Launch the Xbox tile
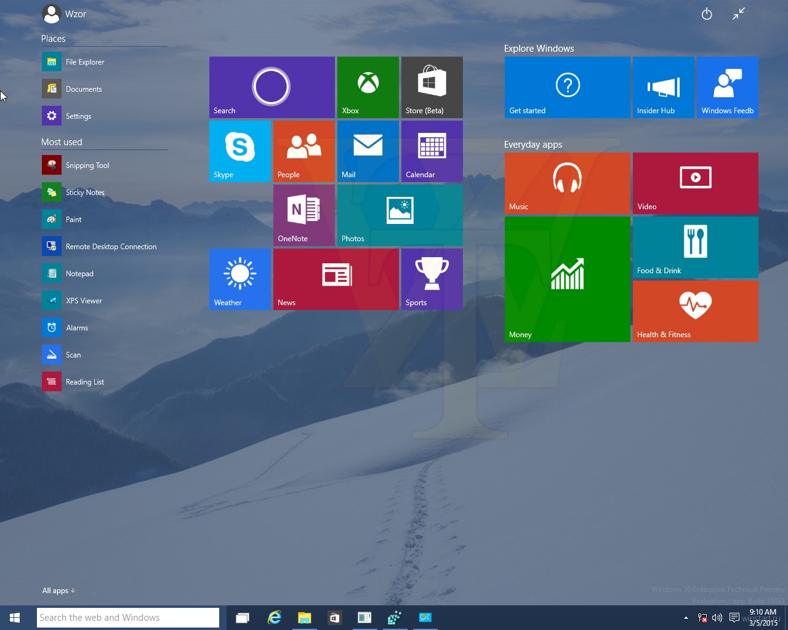 point(368,87)
